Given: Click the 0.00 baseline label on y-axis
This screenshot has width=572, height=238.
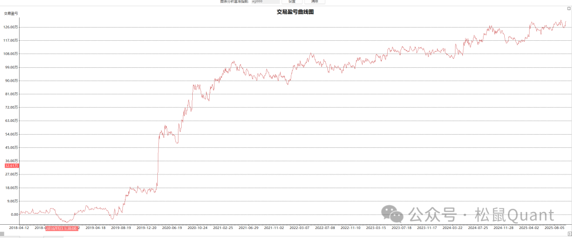Looking at the screenshot, I should pyautogui.click(x=14, y=214).
